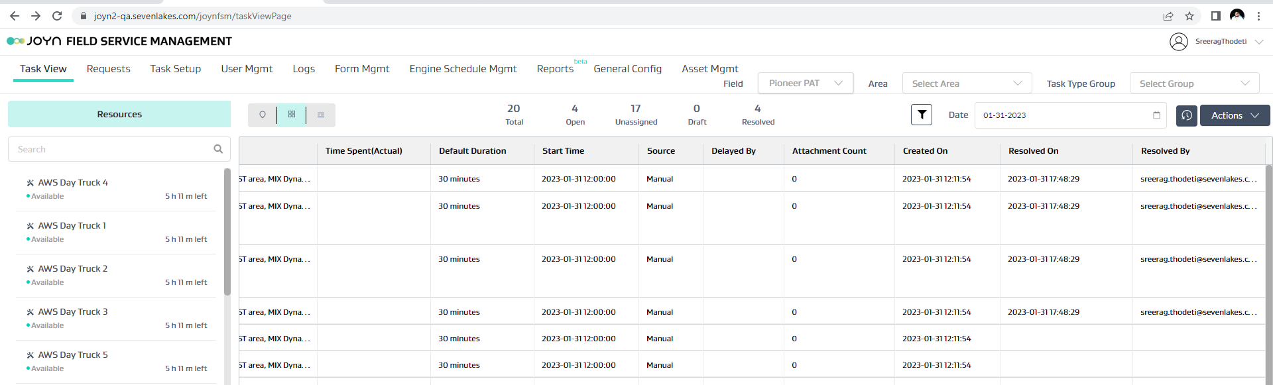
Task: Open the Engine Schedule Mgmt tab
Action: [x=463, y=69]
